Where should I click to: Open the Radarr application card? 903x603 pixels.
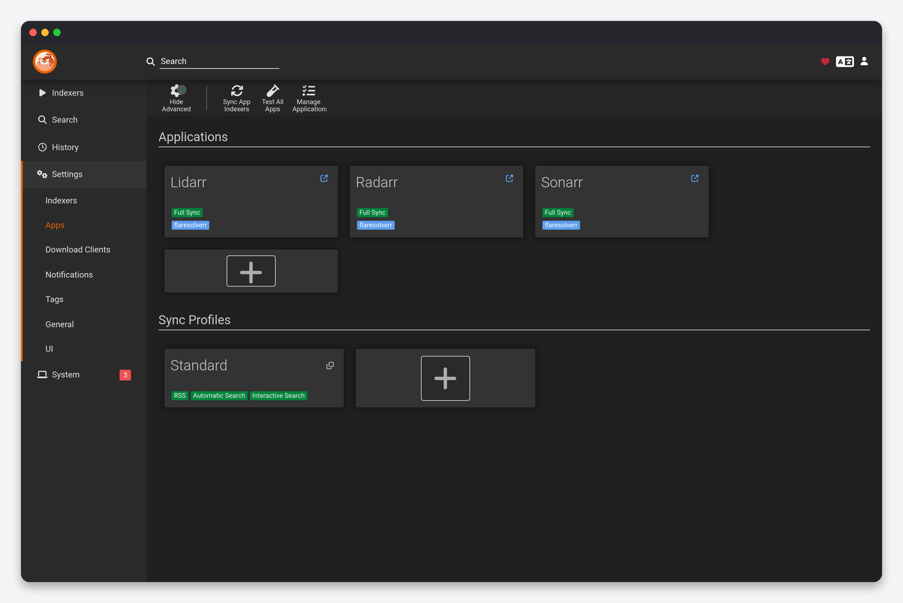(x=436, y=201)
